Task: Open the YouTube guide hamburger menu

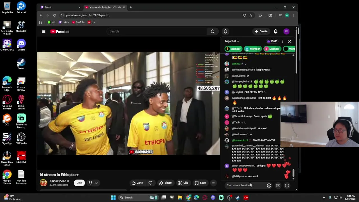Action: 43,31
